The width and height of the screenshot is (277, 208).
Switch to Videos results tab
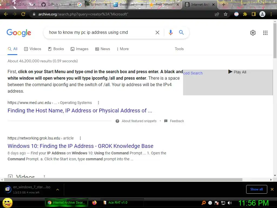33,49
